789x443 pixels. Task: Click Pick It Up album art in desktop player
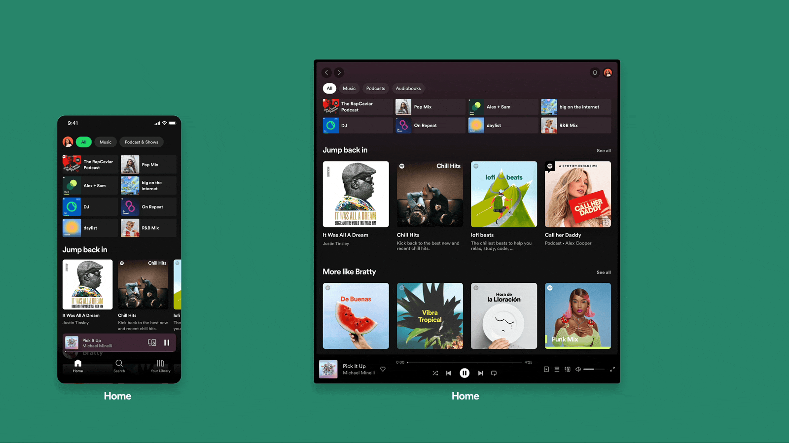(x=328, y=369)
